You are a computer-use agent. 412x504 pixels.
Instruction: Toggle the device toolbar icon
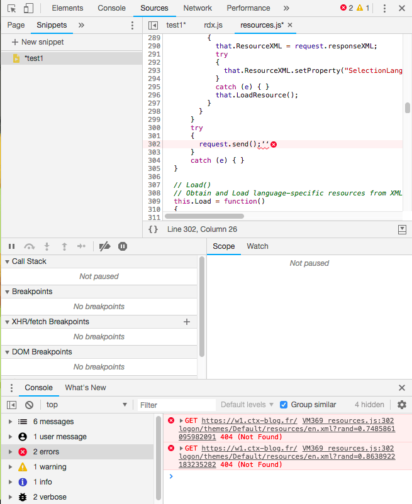[29, 8]
